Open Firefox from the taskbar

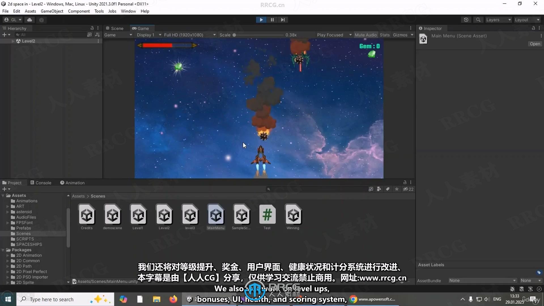pyautogui.click(x=173, y=299)
